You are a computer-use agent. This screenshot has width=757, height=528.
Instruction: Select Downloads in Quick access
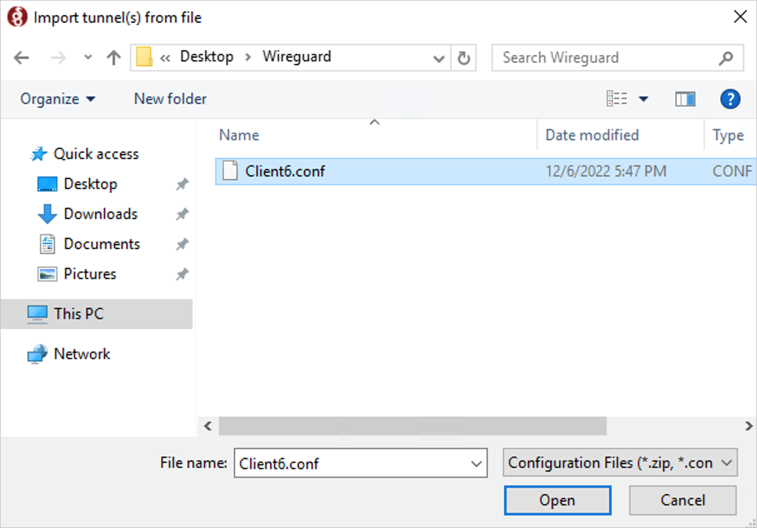[x=101, y=214]
